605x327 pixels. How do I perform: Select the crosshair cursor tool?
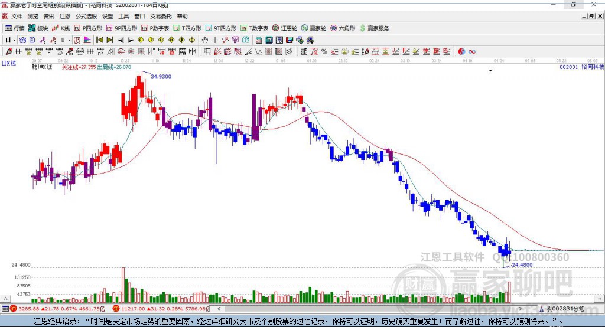(x=215, y=40)
